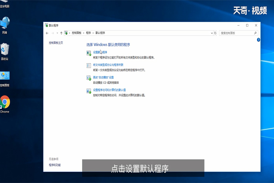
Task: Click the first breadcrumb chevron after location icon
Action: pyautogui.click(x=69, y=33)
